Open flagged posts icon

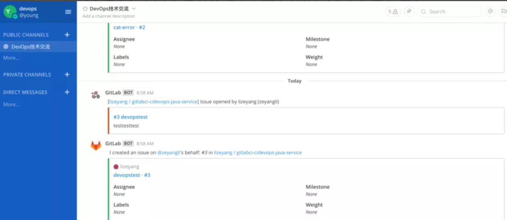pos(503,12)
